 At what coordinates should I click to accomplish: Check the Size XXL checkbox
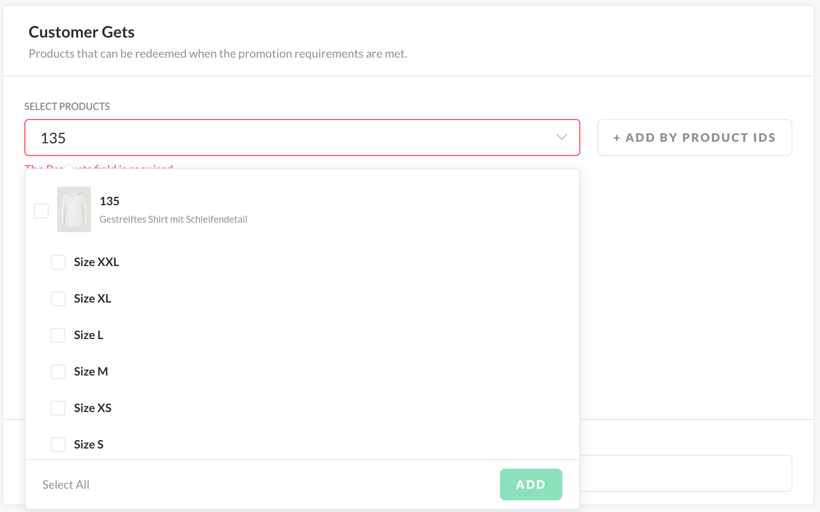click(58, 262)
